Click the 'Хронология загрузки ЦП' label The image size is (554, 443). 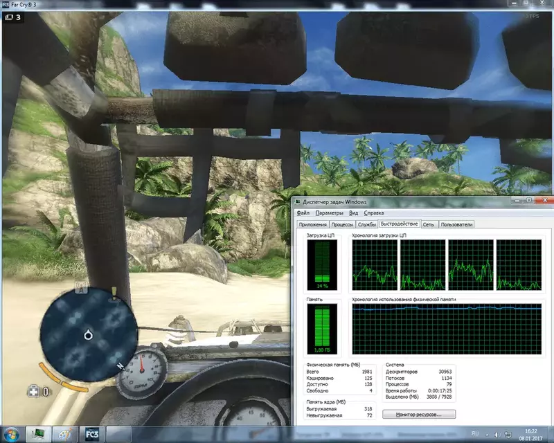[x=379, y=235]
